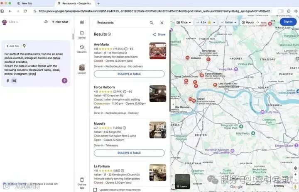Image resolution: width=299 pixels, height=192 pixels.
Task: Click info icon beside Mucci's reviews count
Action: tap(124, 128)
